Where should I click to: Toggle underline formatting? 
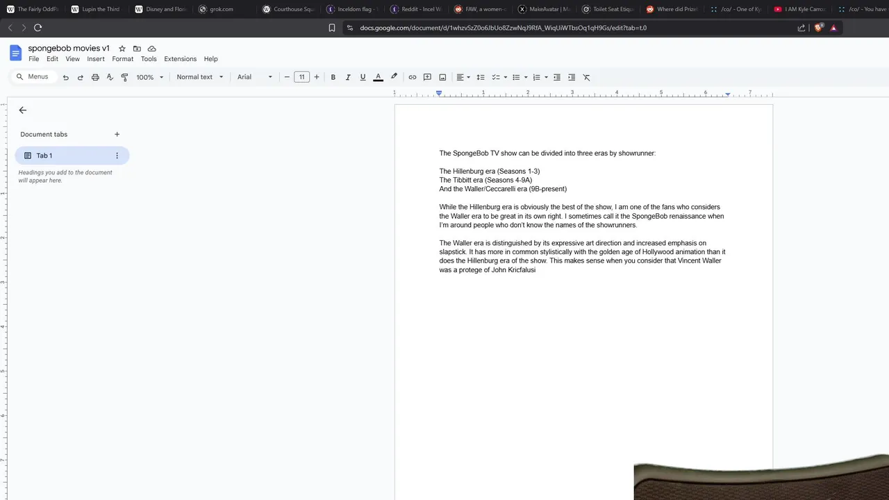pos(363,77)
